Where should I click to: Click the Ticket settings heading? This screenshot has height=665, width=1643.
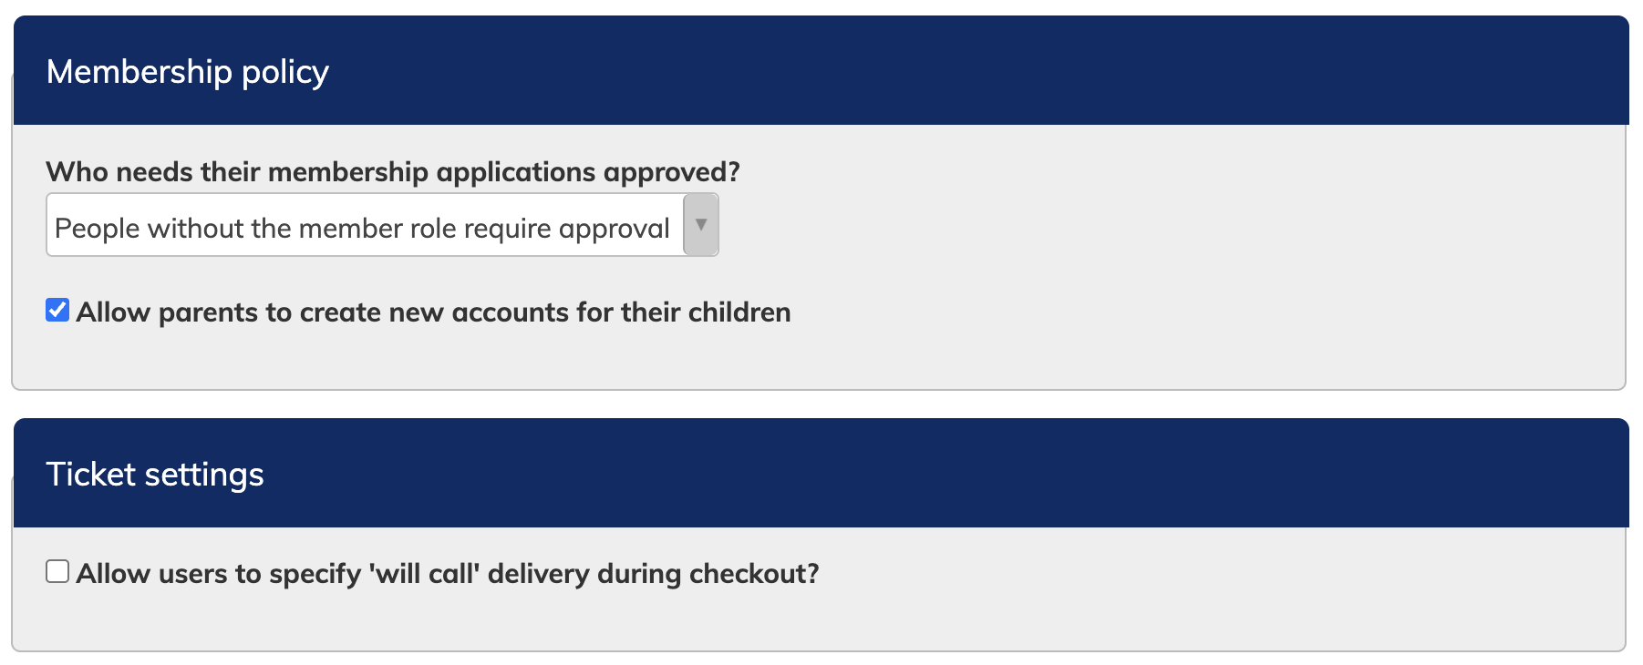[155, 475]
